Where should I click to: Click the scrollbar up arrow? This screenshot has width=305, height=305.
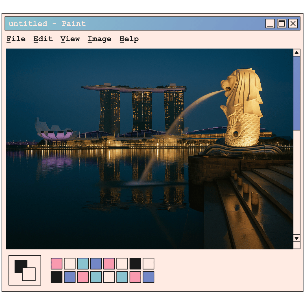click(x=297, y=53)
